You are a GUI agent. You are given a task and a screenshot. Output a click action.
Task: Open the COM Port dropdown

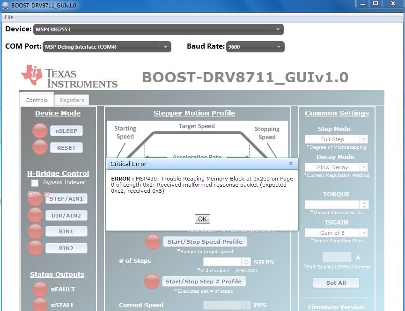[x=107, y=47]
